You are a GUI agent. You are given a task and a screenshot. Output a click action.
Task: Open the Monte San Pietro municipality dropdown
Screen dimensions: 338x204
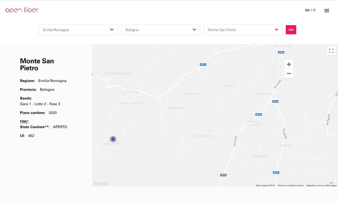click(243, 30)
